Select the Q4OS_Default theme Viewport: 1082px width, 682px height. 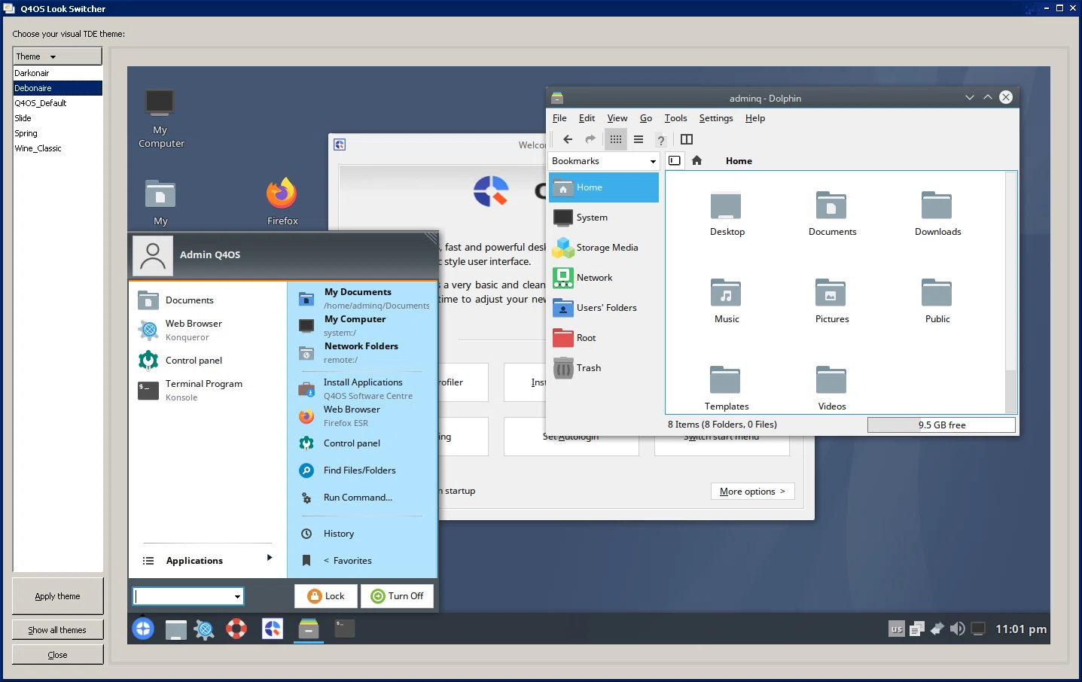(58, 103)
